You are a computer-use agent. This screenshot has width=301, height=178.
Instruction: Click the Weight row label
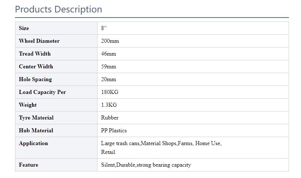coord(28,105)
